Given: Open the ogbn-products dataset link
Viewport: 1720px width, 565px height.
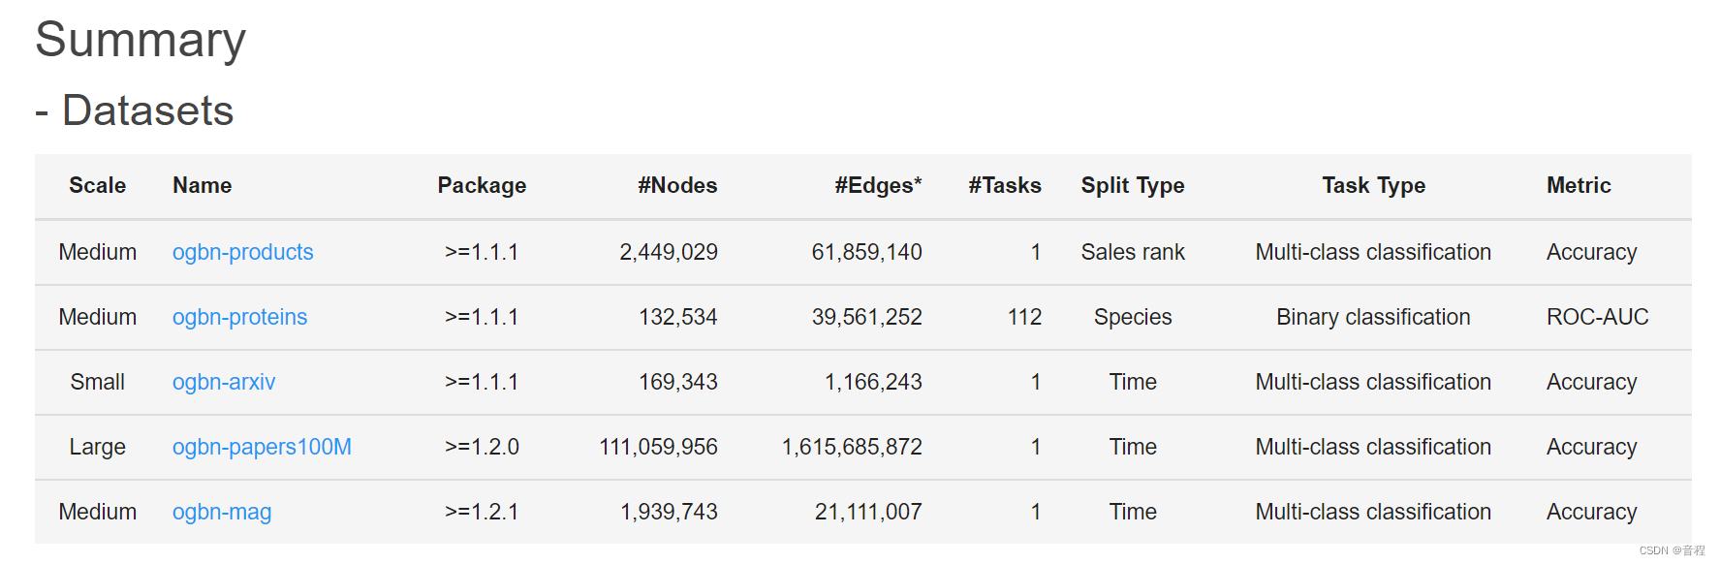Looking at the screenshot, I should tap(242, 253).
